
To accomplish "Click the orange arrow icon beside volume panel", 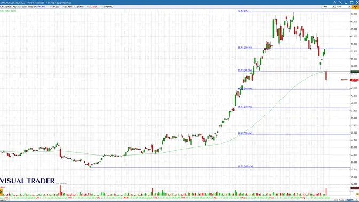I will coord(1,192).
